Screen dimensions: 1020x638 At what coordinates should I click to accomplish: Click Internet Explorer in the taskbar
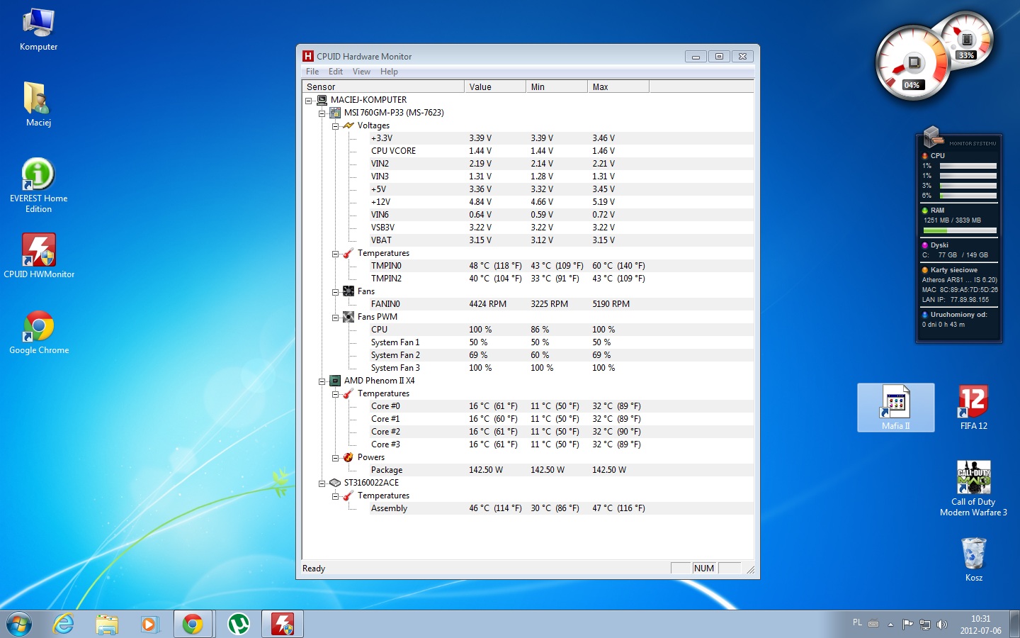point(64,624)
